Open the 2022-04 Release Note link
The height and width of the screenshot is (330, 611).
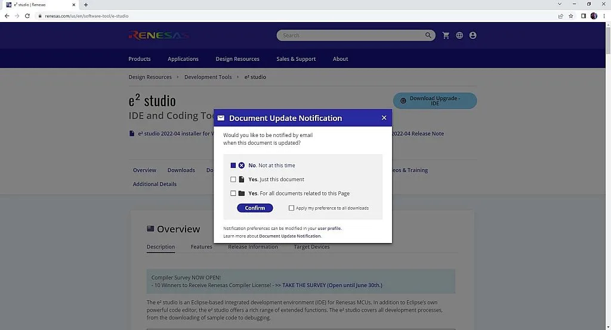[x=418, y=133]
